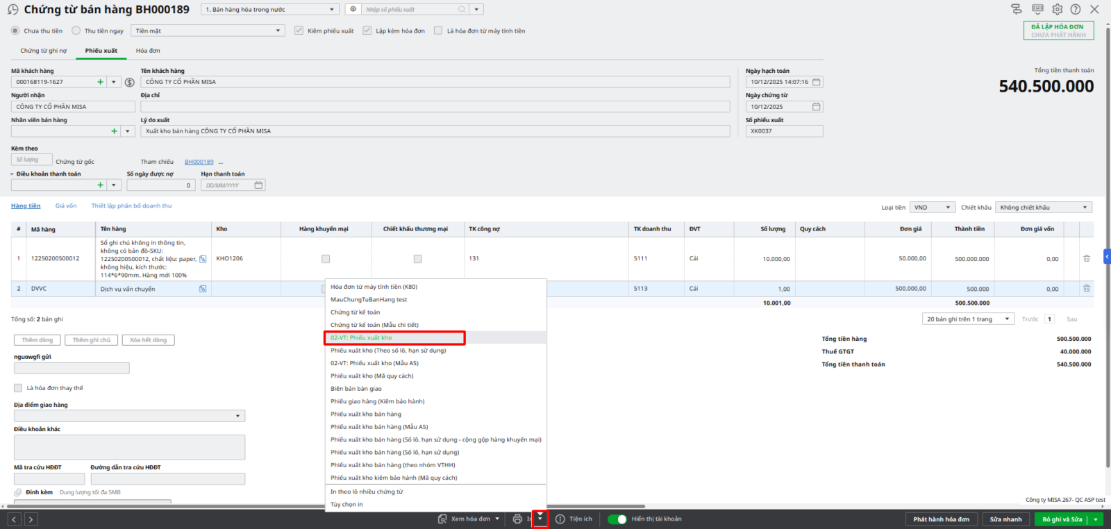Screen dimensions: 1111x529
Task: Open the BH000189 reference link
Action: tap(199, 162)
